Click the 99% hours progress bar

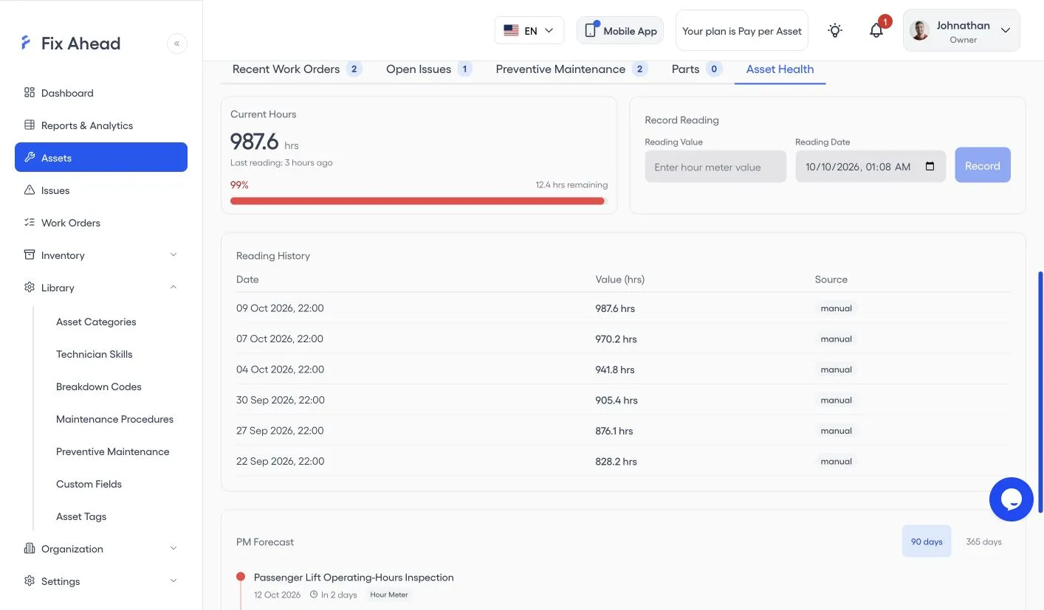419,201
